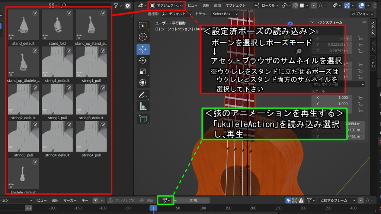Open the ローカル transform orientation dropdown
The image size is (381, 214).
(269, 5)
